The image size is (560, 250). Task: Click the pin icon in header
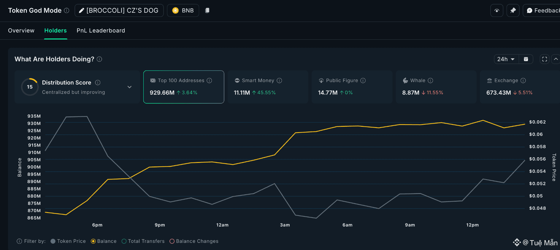coord(513,11)
